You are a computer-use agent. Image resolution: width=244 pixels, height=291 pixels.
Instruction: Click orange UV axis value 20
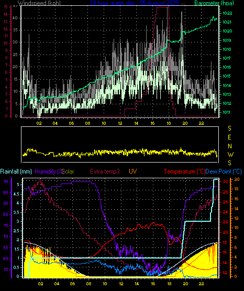point(237,179)
